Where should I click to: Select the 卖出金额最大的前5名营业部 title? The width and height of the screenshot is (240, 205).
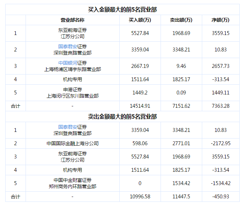pyautogui.click(x=122, y=116)
